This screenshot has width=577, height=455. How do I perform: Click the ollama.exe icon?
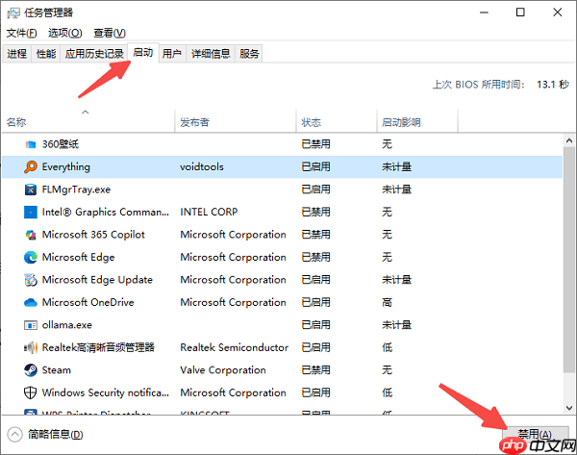point(31,325)
